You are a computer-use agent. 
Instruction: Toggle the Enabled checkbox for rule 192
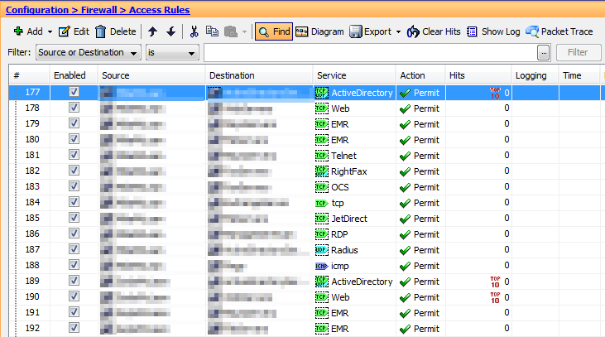[x=74, y=328]
